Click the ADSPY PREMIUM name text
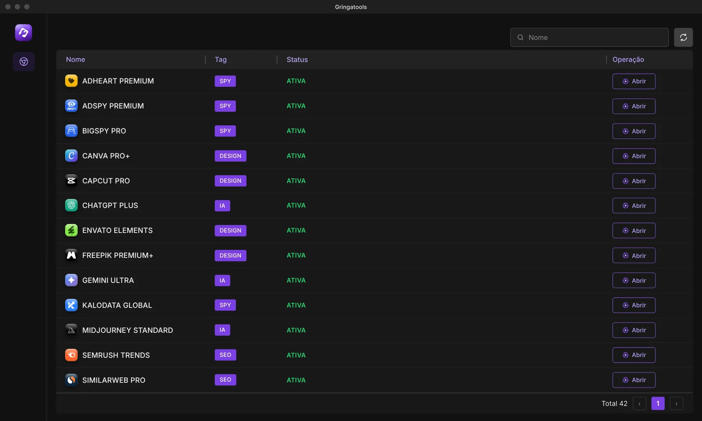Image resolution: width=702 pixels, height=421 pixels. tap(113, 106)
